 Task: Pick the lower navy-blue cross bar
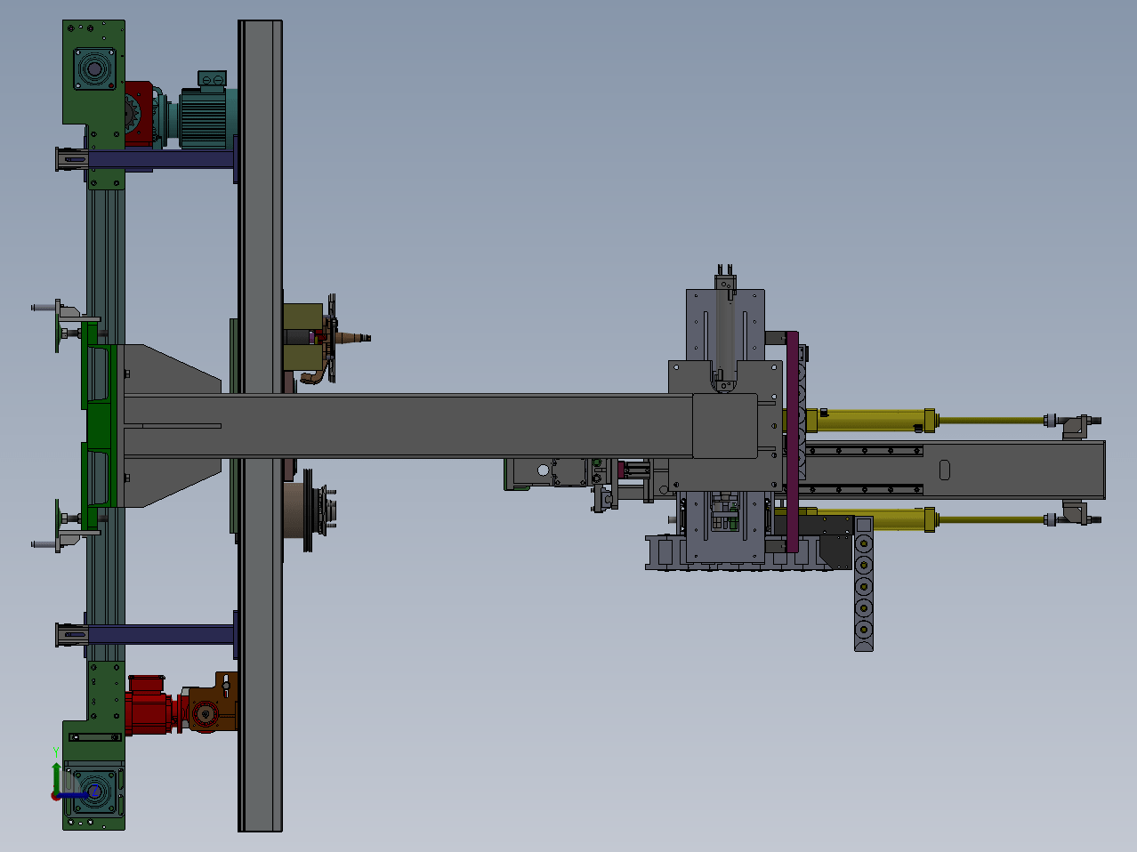[x=160, y=635]
